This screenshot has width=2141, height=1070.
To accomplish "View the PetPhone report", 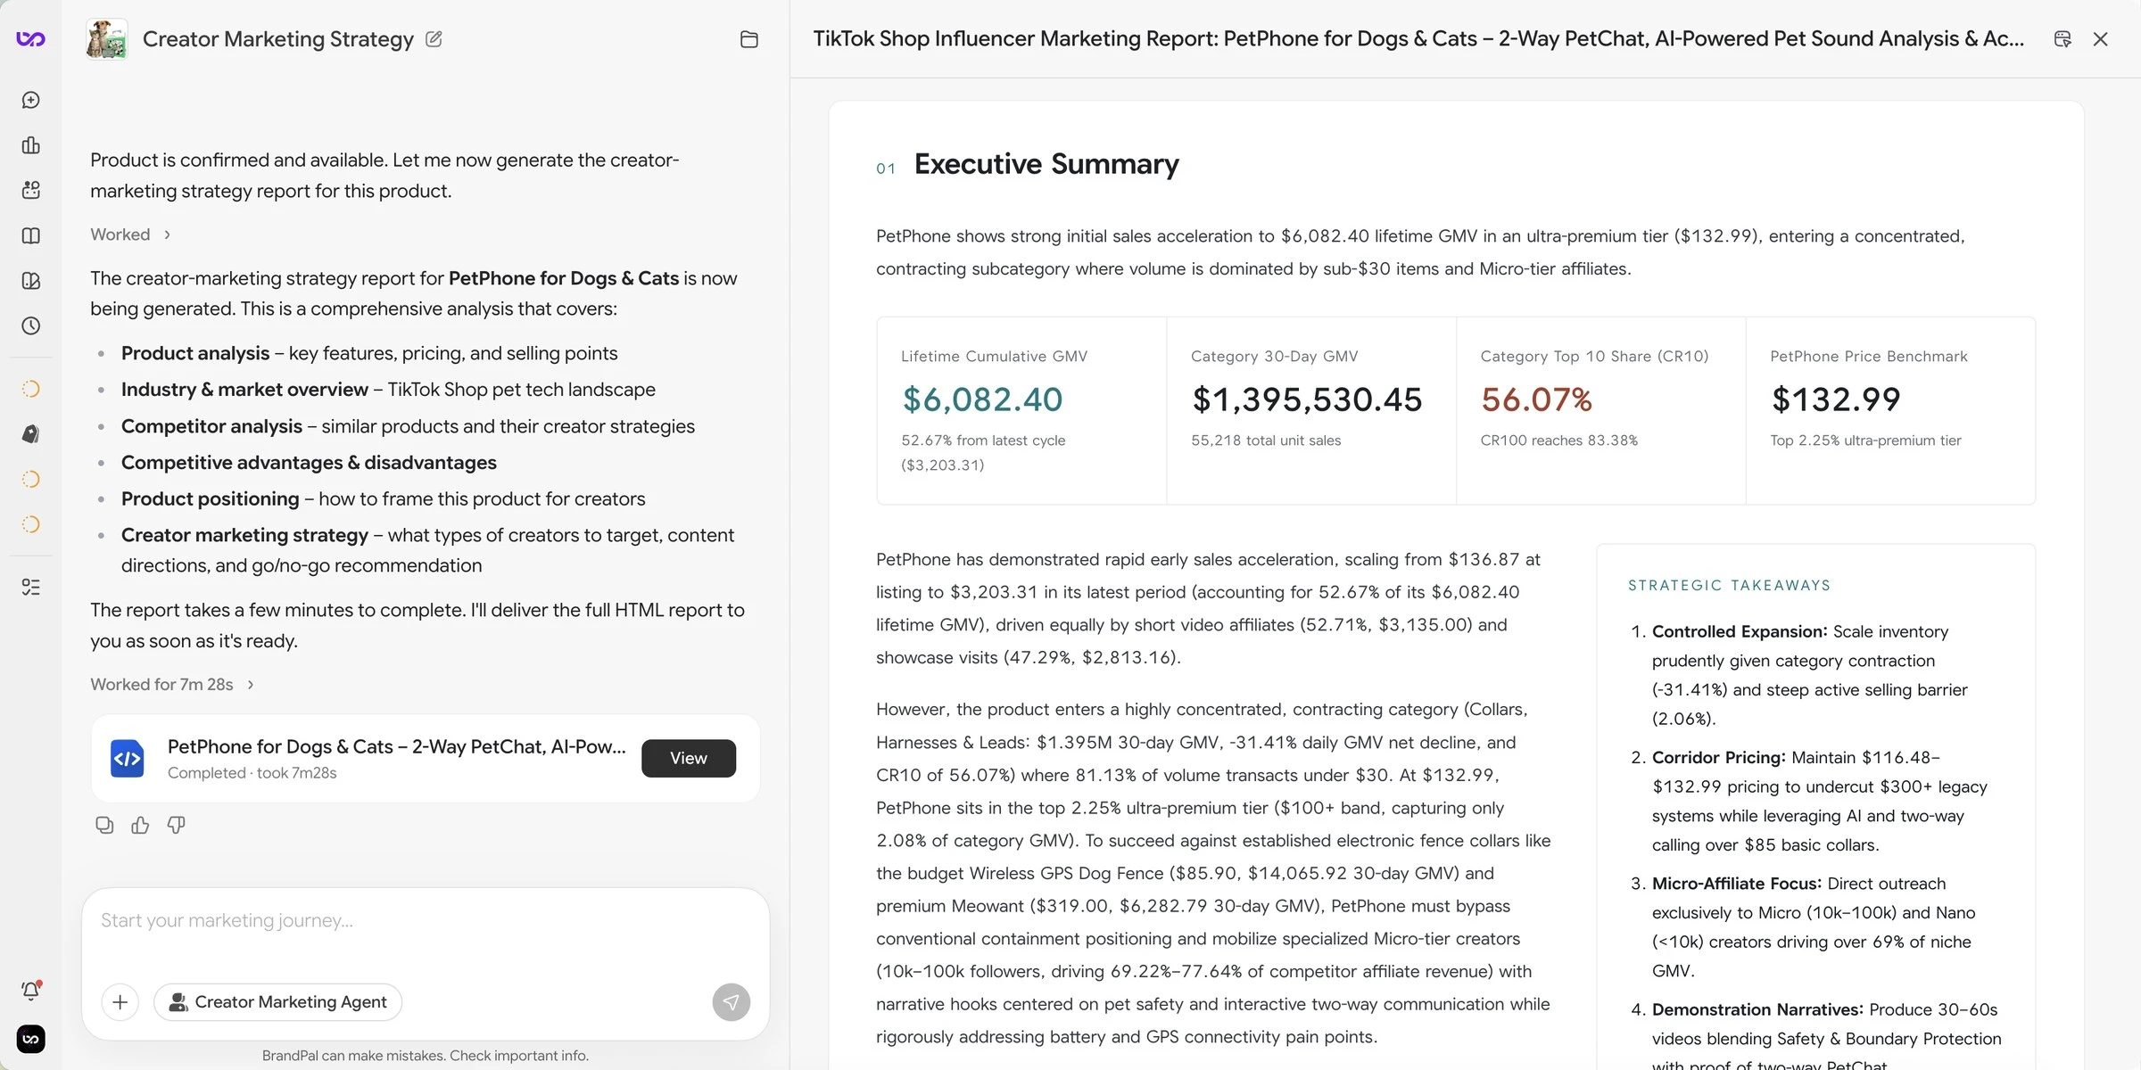I will coord(689,758).
